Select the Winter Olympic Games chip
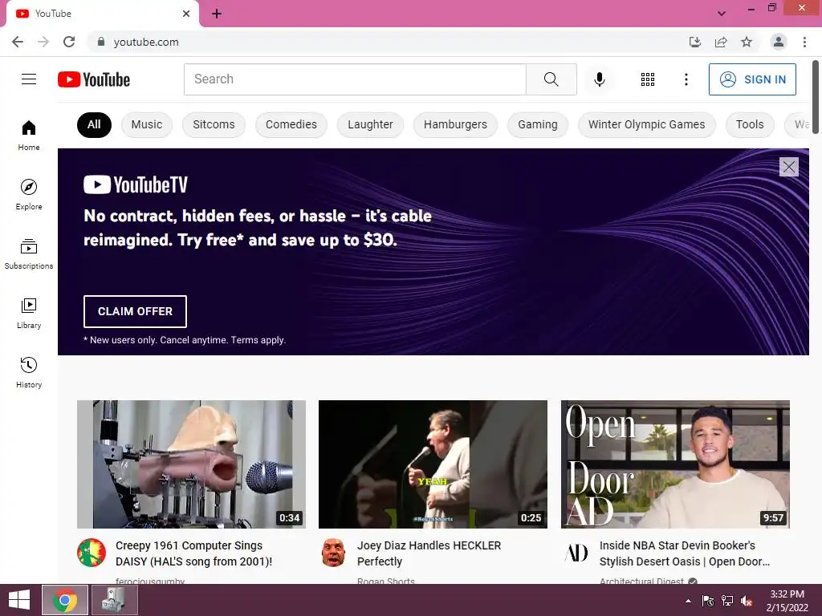822x616 pixels. click(x=646, y=124)
